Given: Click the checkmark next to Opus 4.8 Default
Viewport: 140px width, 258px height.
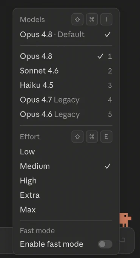Looking at the screenshot, I should coord(108,35).
